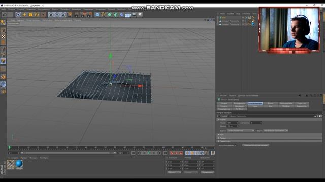Click the Render View clapperboard icon
The image size is (325, 182).
(77, 15)
